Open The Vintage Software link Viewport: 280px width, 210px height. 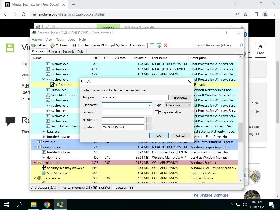tap(210, 195)
